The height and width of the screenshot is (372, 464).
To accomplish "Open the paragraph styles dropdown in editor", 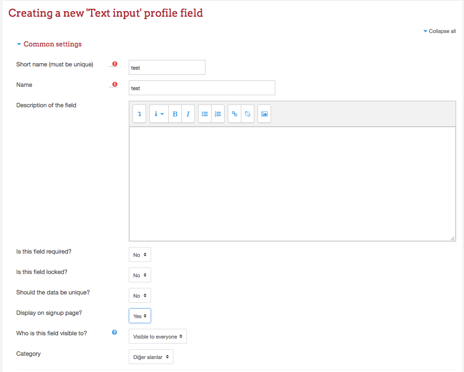I will (159, 114).
